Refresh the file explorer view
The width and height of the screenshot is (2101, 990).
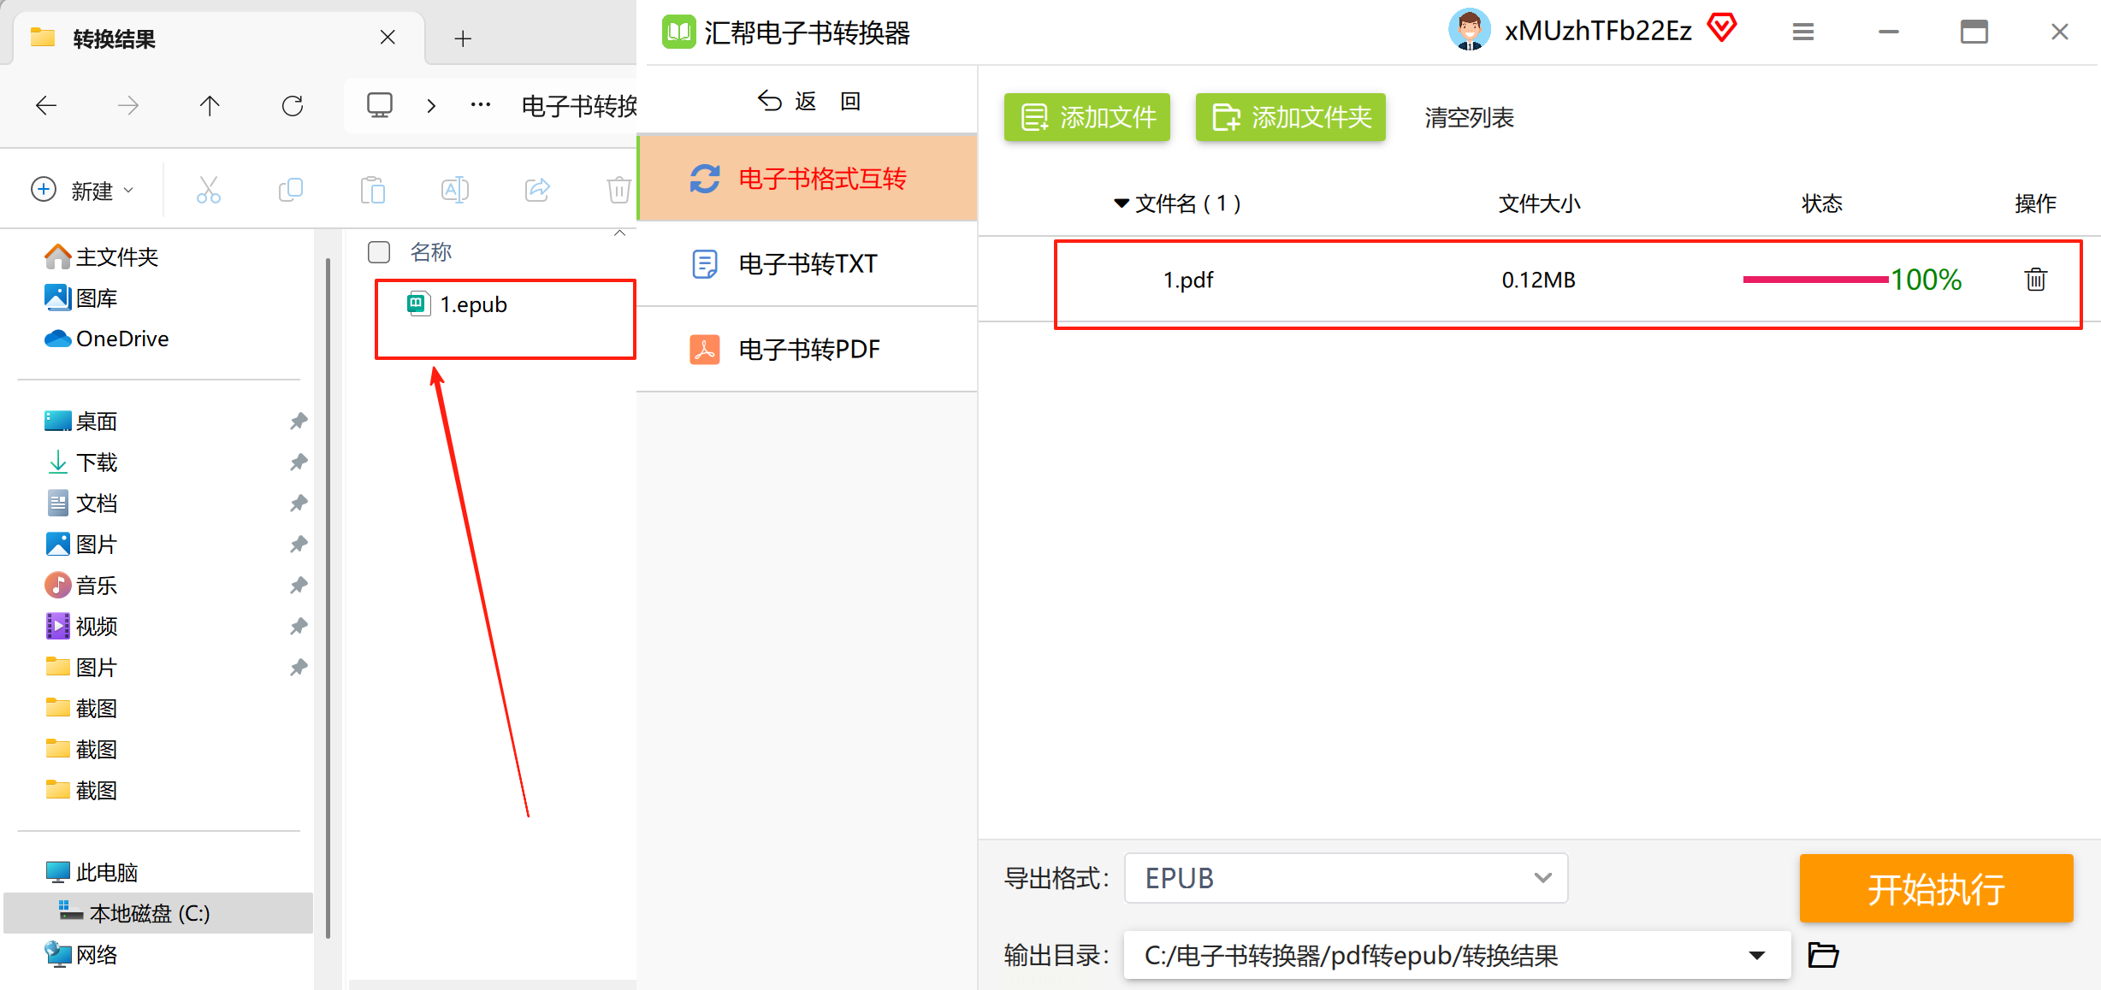tap(293, 106)
